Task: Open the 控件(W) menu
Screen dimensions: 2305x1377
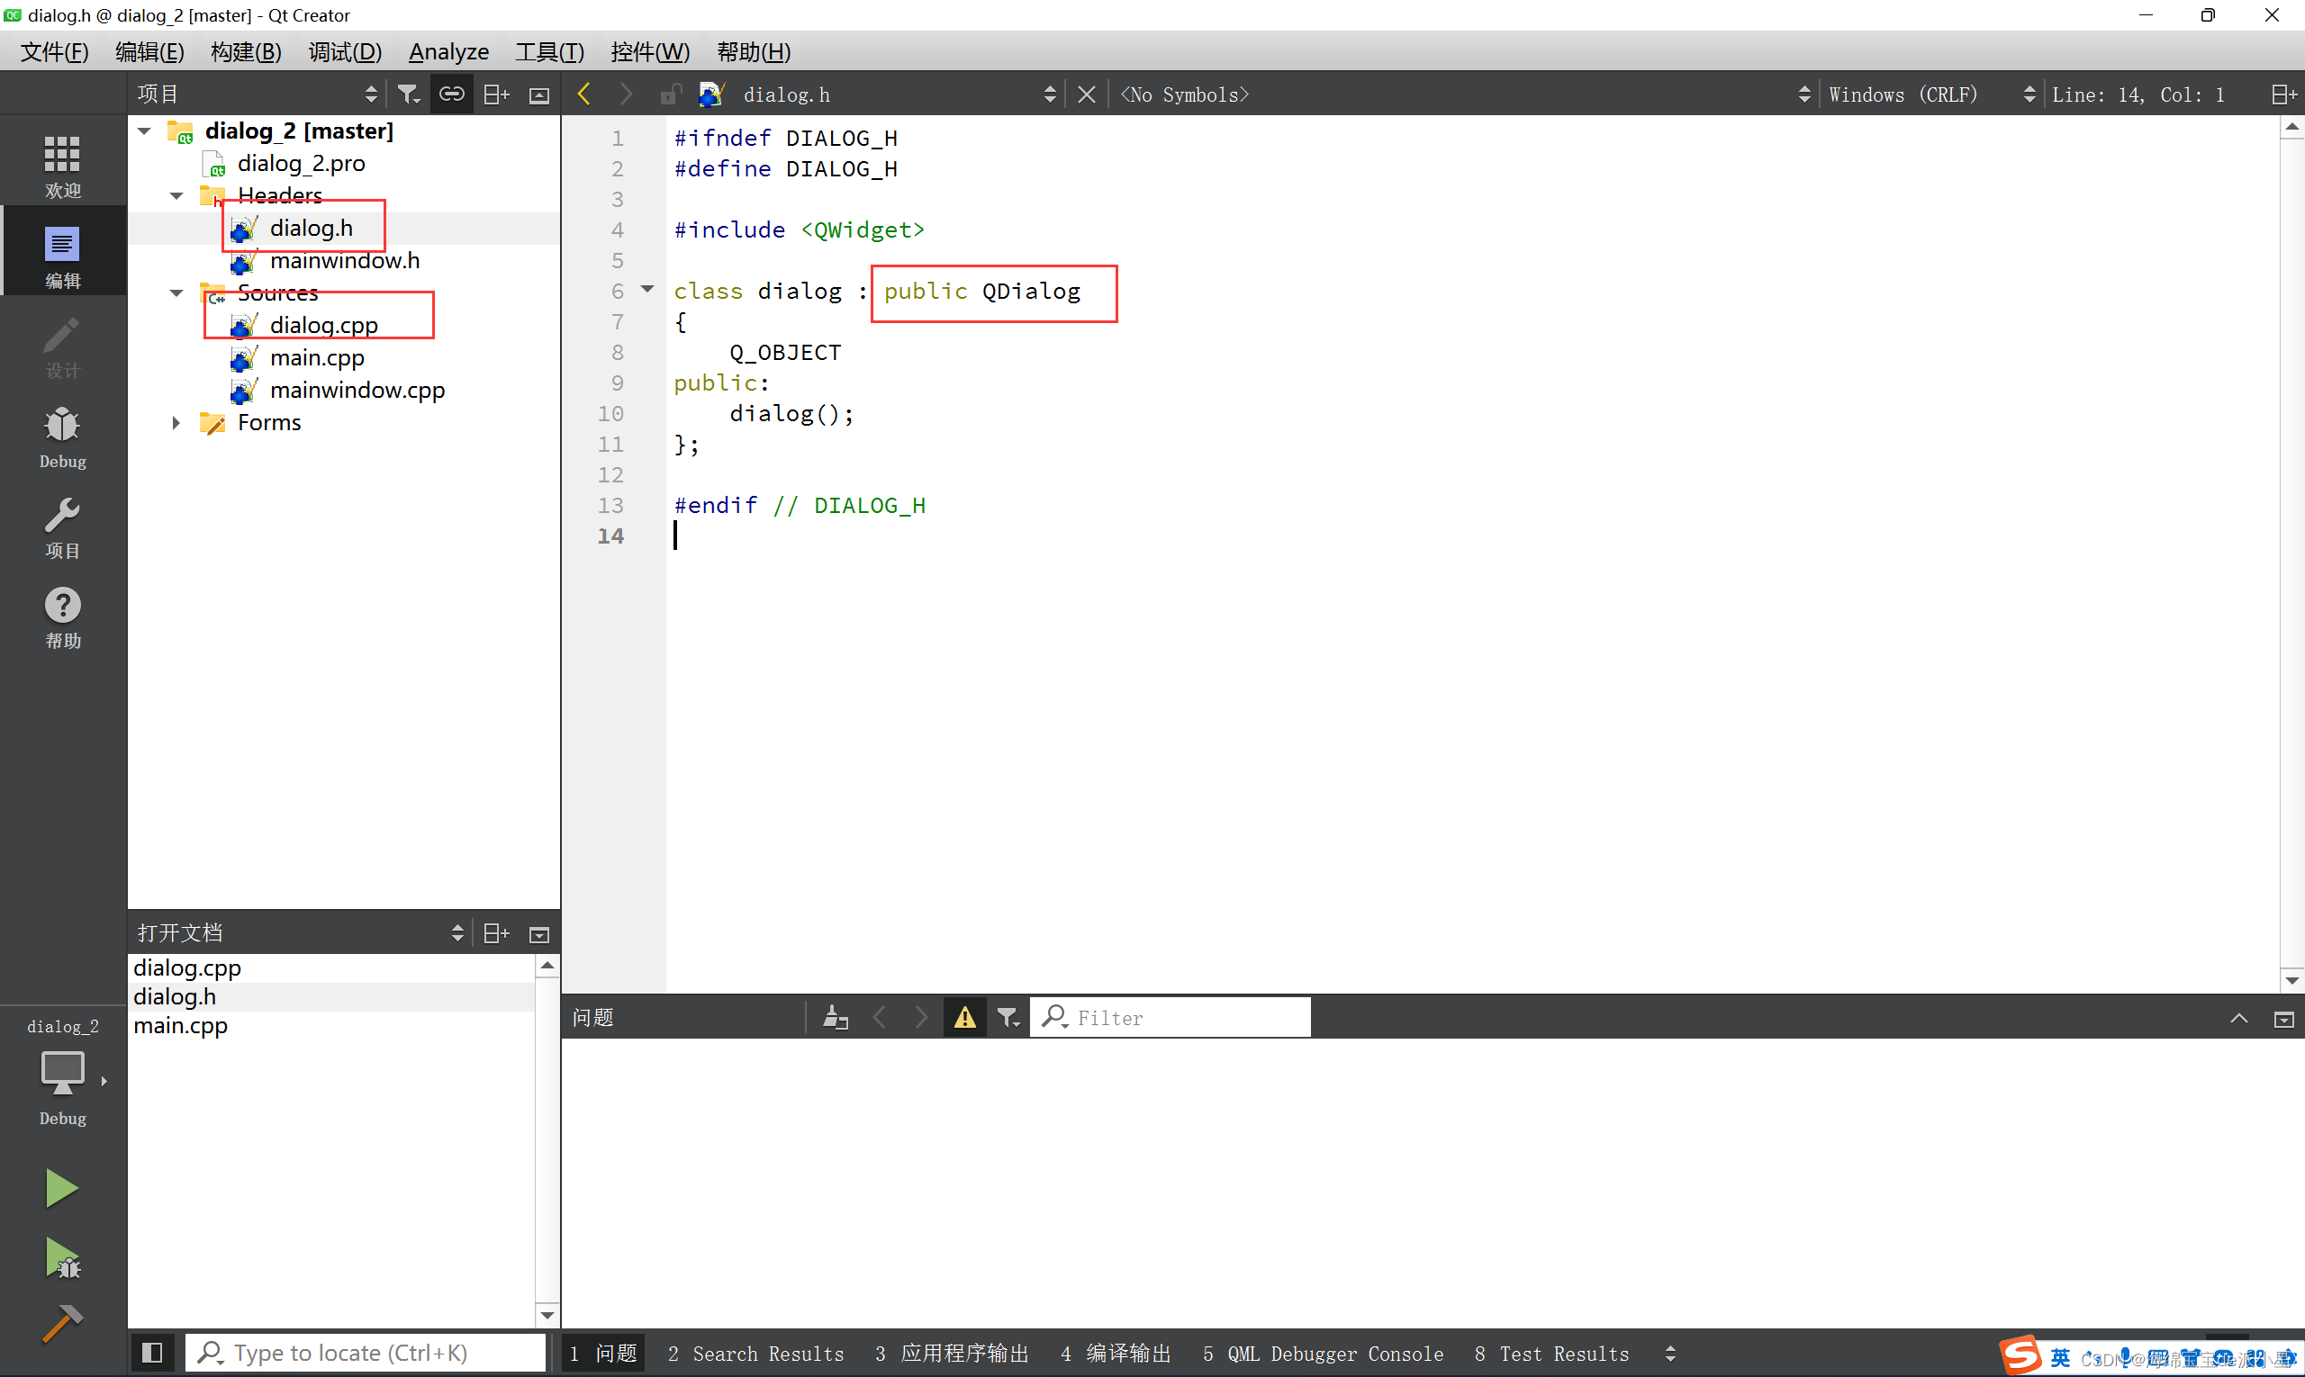Action: pos(650,52)
